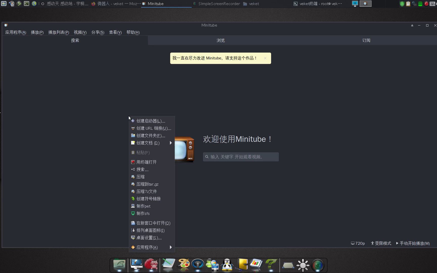This screenshot has width=437, height=273.
Task: Open the clipboard tray icon
Action: (408, 4)
